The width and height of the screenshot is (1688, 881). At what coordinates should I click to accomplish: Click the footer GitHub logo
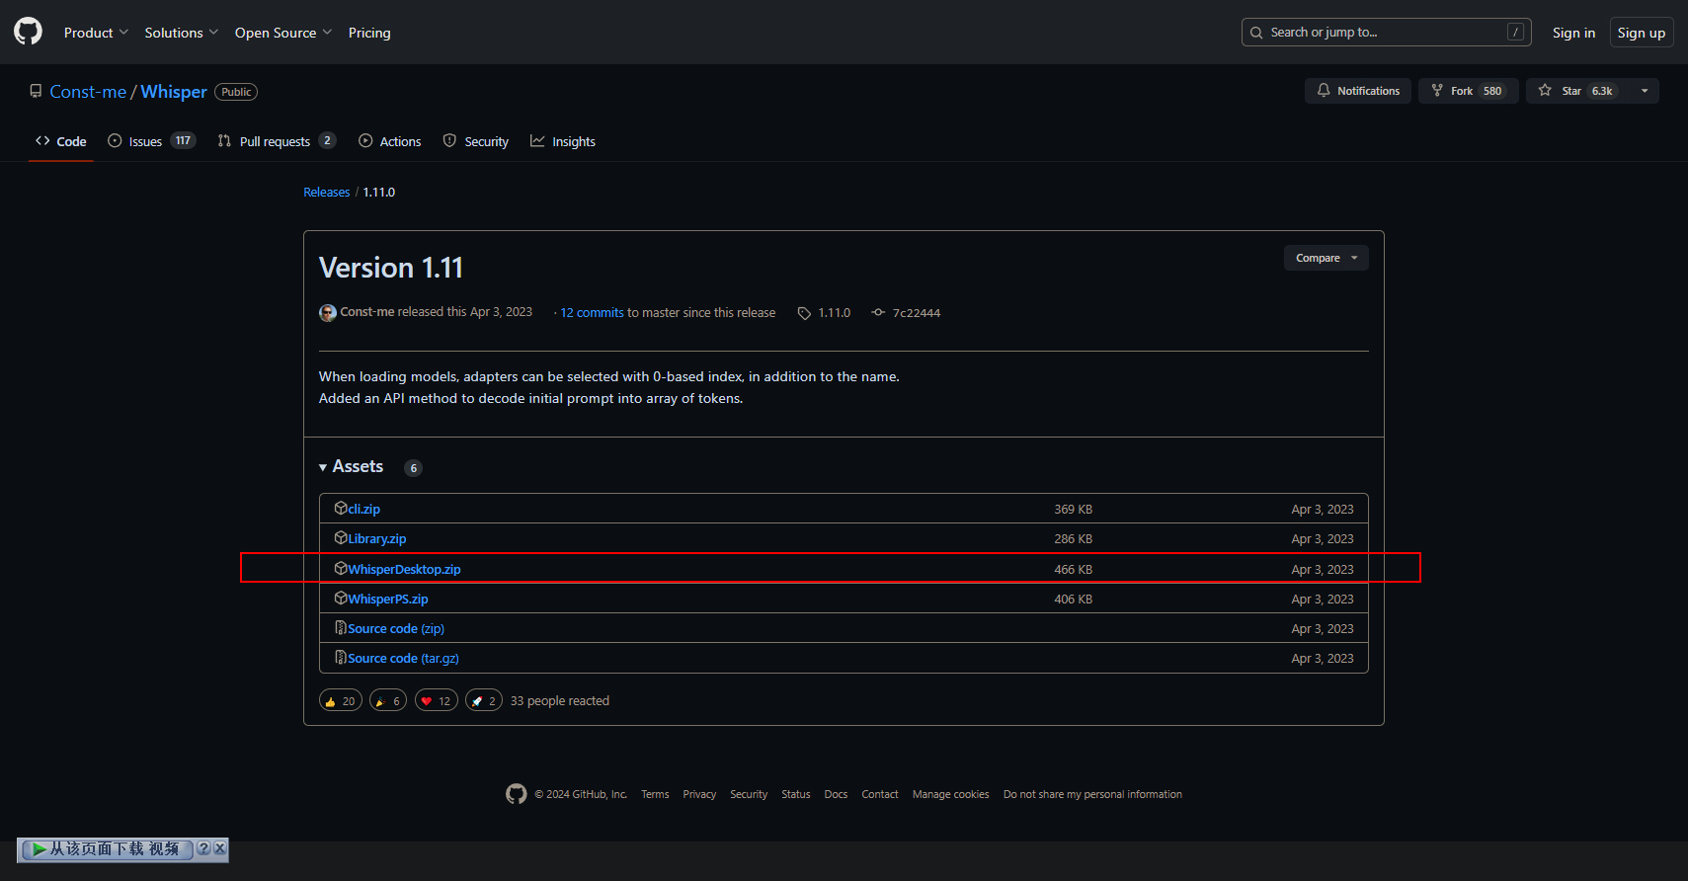(517, 794)
